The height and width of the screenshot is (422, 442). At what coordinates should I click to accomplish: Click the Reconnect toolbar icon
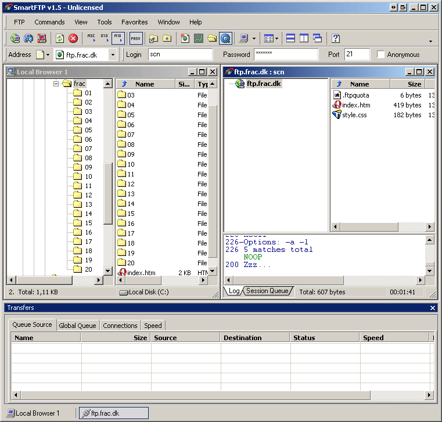28,38
